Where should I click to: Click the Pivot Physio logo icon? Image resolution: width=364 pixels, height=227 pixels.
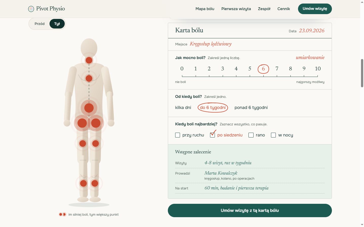31,9
